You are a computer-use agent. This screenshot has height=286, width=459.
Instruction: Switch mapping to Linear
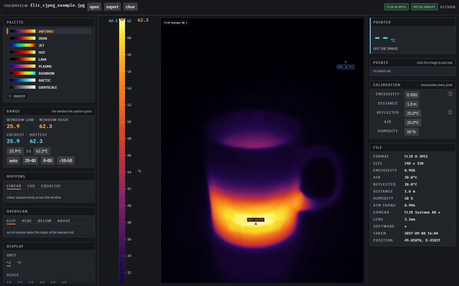(x=14, y=186)
